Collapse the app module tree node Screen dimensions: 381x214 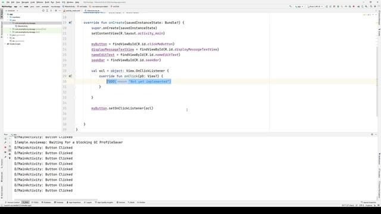5,14
